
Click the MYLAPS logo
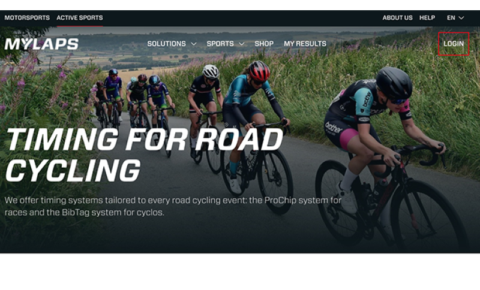pos(41,44)
